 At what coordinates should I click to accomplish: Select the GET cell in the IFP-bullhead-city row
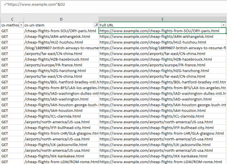[x=12, y=128]
